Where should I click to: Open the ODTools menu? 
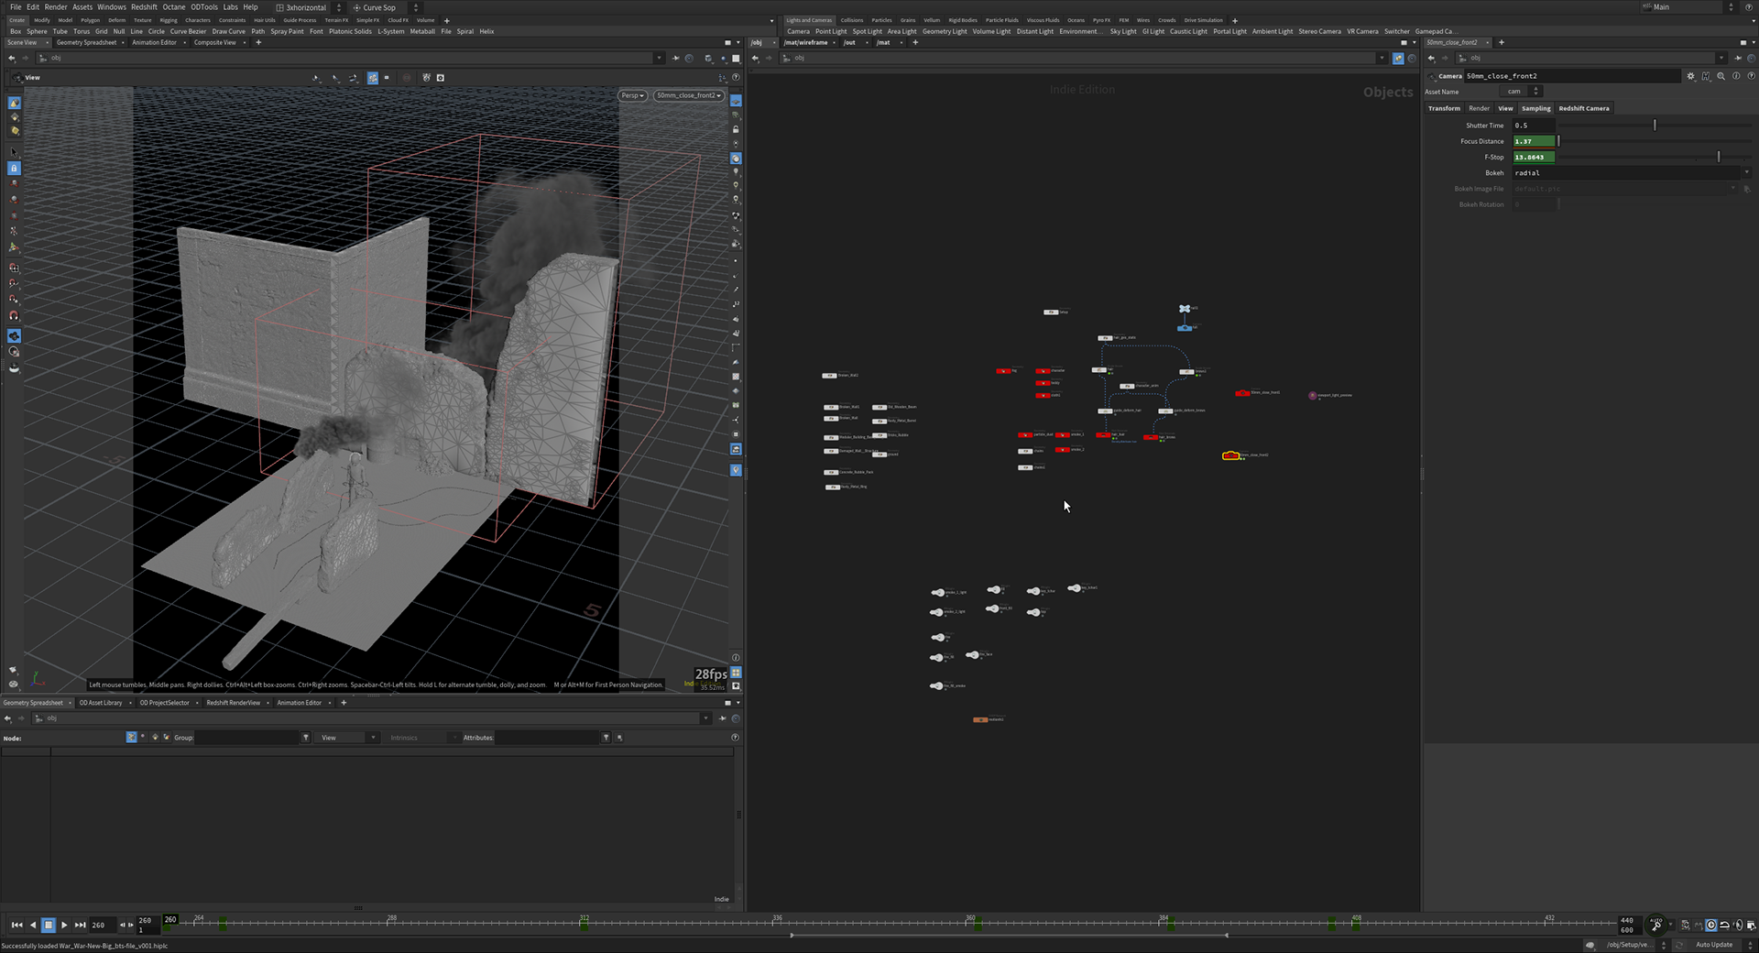pyautogui.click(x=204, y=6)
